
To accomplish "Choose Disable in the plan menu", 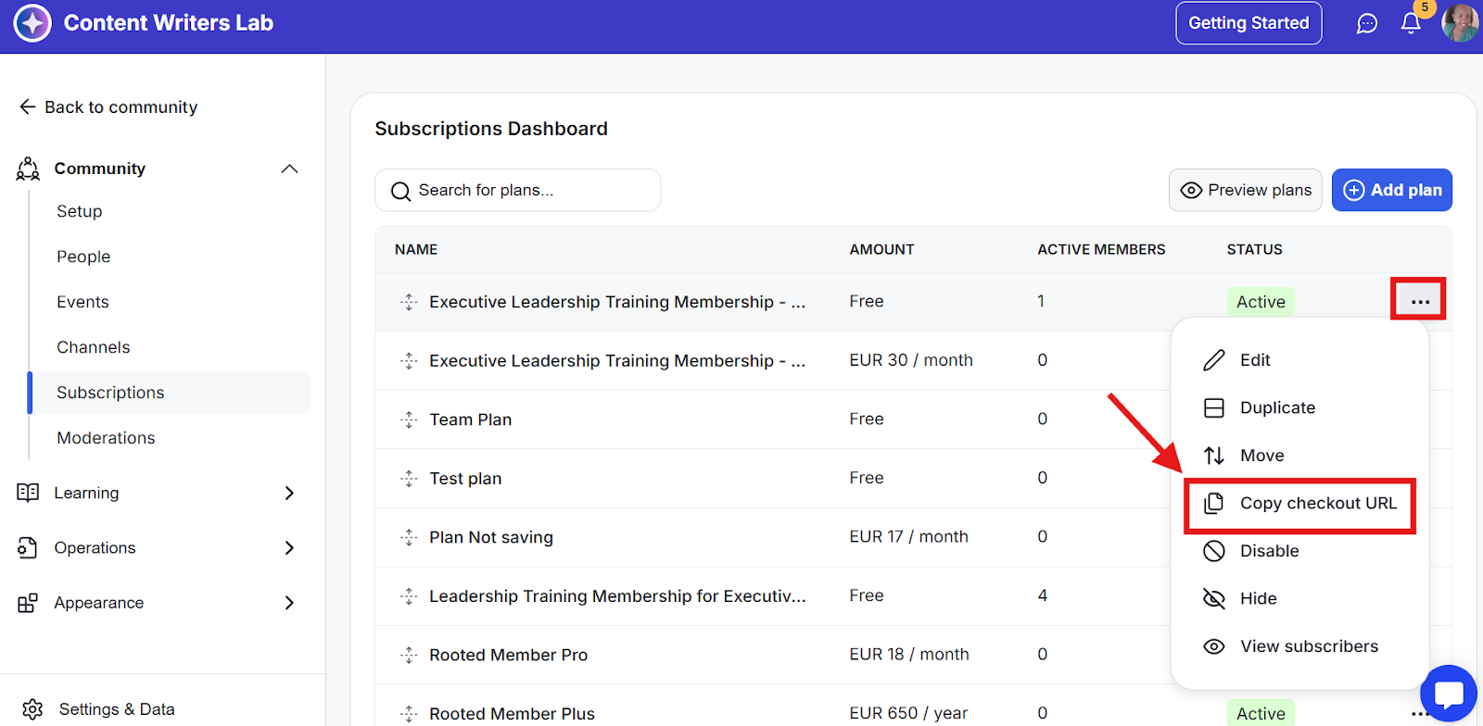I will click(1269, 551).
